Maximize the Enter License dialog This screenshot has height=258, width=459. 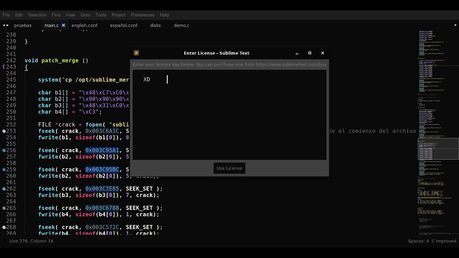[310, 53]
